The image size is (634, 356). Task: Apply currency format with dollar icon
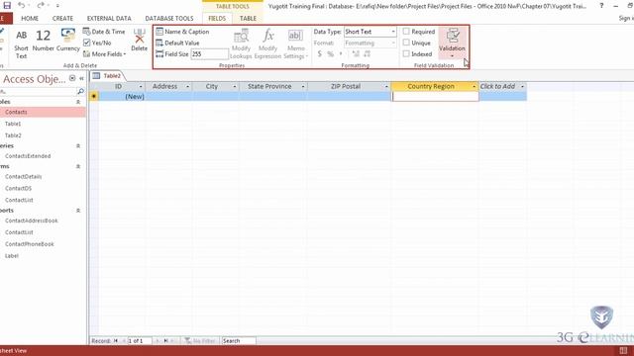pos(319,53)
